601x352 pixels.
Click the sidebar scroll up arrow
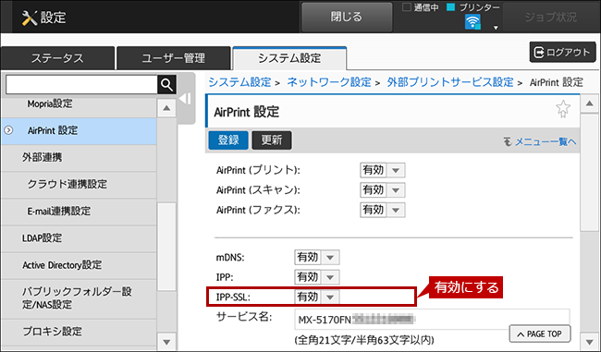(x=166, y=108)
